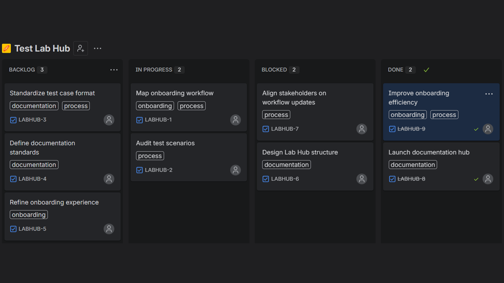Click the task type checkbox icon for LABHUB-2
Image resolution: width=504 pixels, height=283 pixels.
pyautogui.click(x=139, y=170)
